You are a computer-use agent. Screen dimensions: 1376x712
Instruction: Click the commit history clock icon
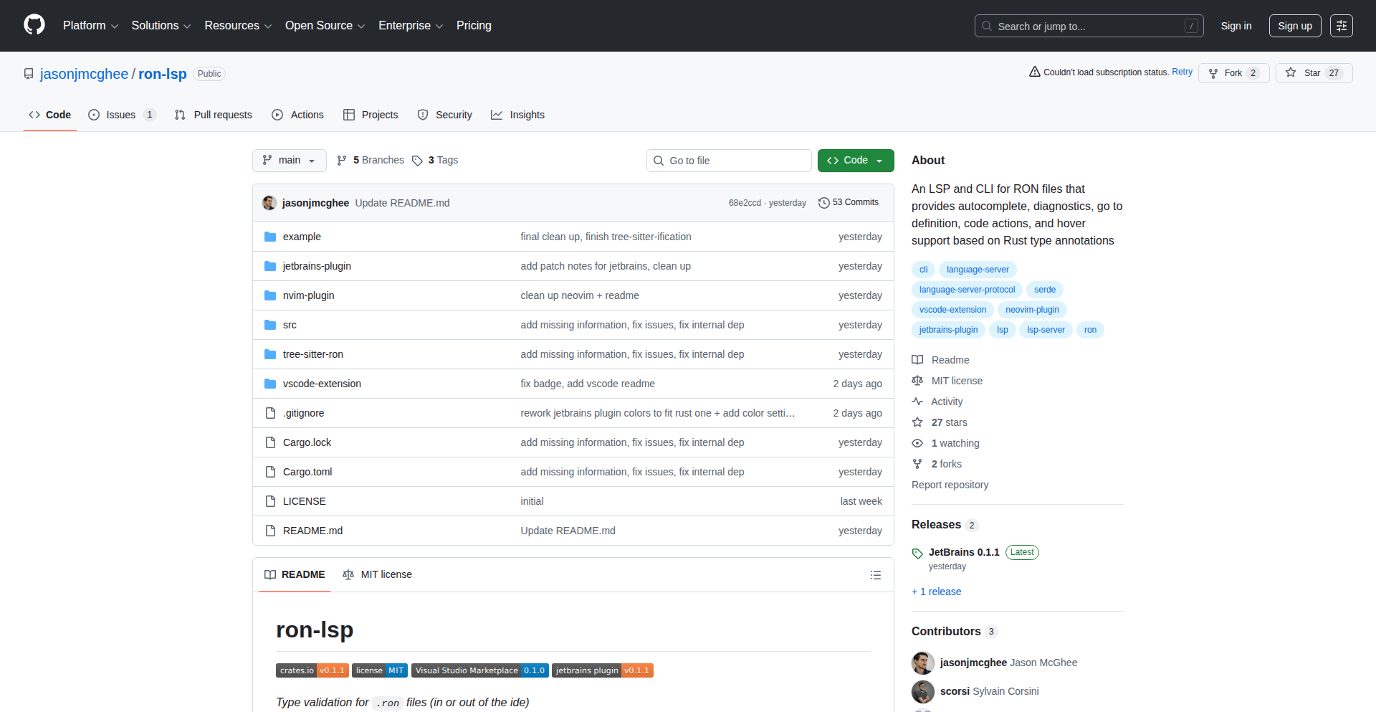824,203
